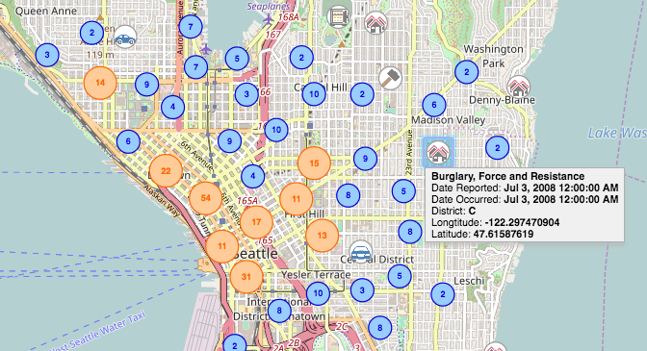Open the blue cluster 2 near Leschi
Screen dimensions: 647x351
443,294
